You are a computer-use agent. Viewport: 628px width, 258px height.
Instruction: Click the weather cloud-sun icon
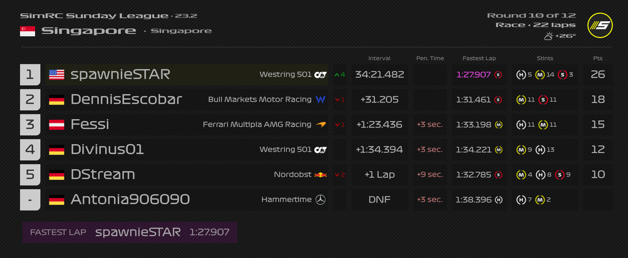pos(548,36)
